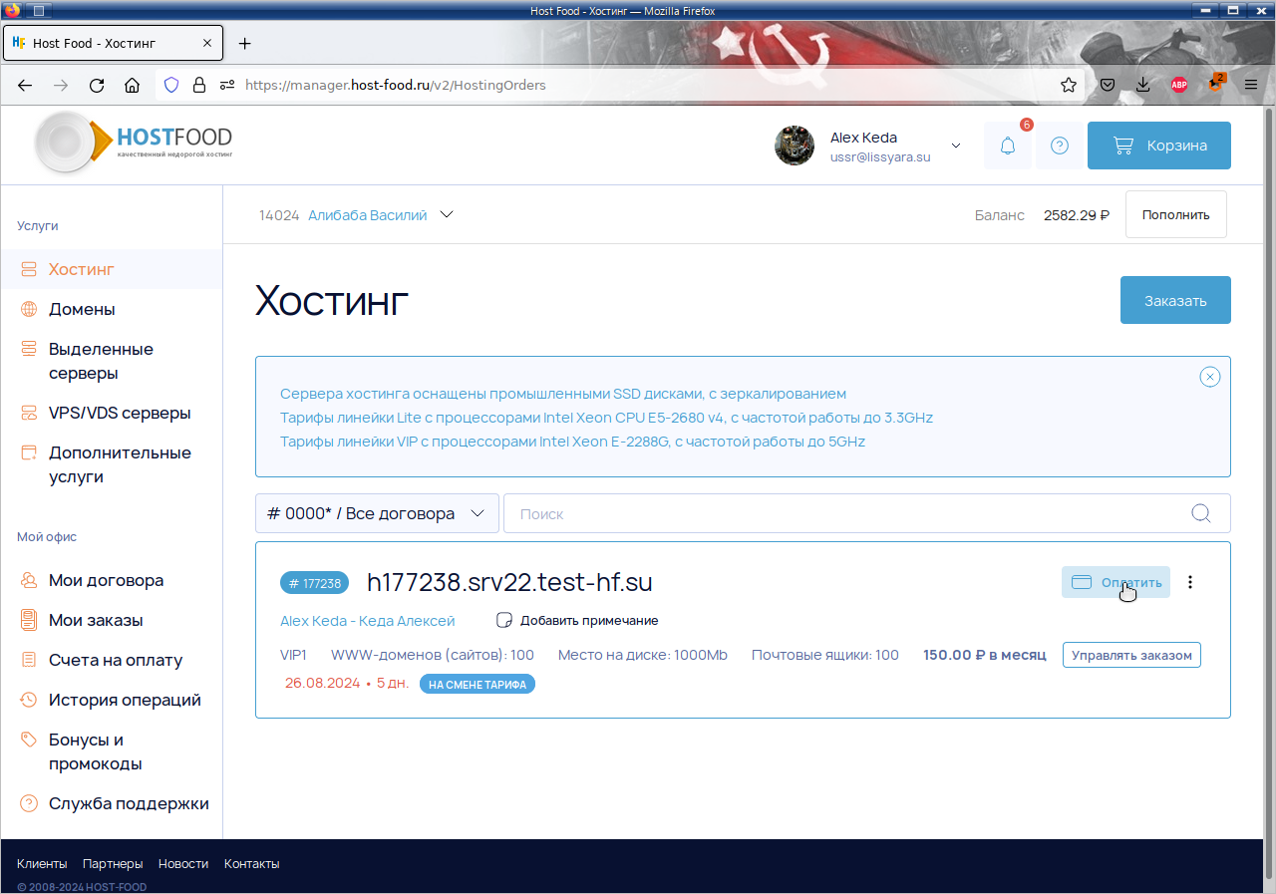Open Дополнительные услуги in the sidebar
Viewport: 1276px width, 894px height.
[112, 464]
